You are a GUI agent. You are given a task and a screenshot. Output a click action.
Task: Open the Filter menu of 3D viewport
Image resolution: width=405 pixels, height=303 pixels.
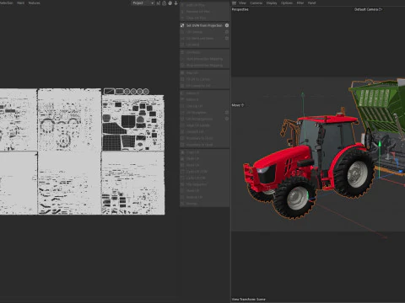coord(300,3)
